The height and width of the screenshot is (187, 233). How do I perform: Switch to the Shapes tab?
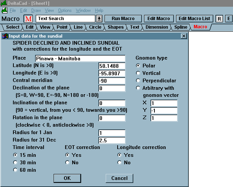tap(116, 27)
